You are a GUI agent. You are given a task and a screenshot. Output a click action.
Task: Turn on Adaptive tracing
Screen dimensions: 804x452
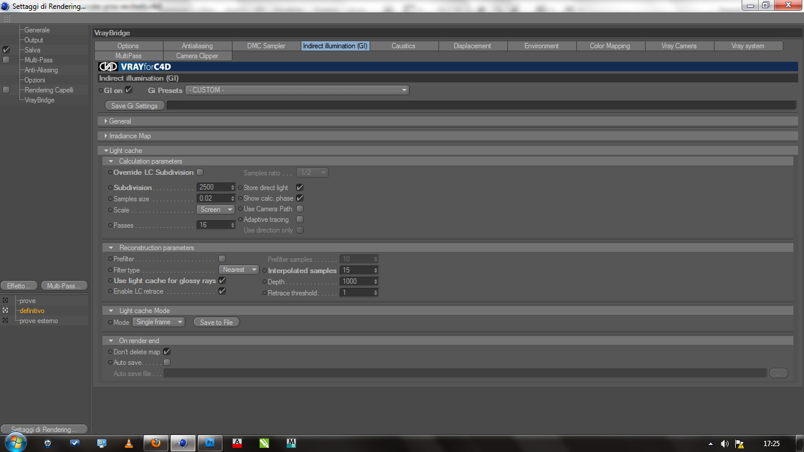pos(300,220)
